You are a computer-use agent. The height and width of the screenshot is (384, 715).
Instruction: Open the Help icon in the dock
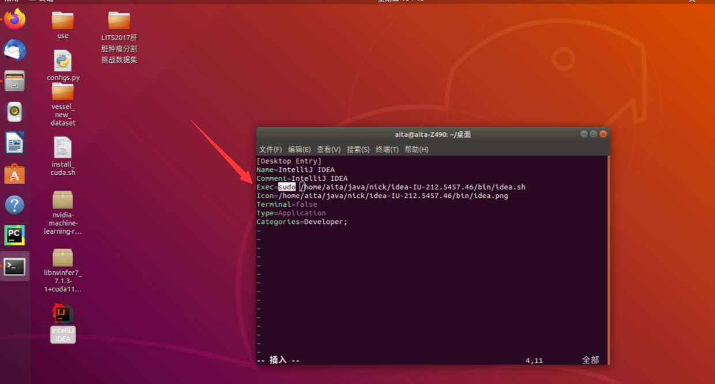[x=14, y=204]
